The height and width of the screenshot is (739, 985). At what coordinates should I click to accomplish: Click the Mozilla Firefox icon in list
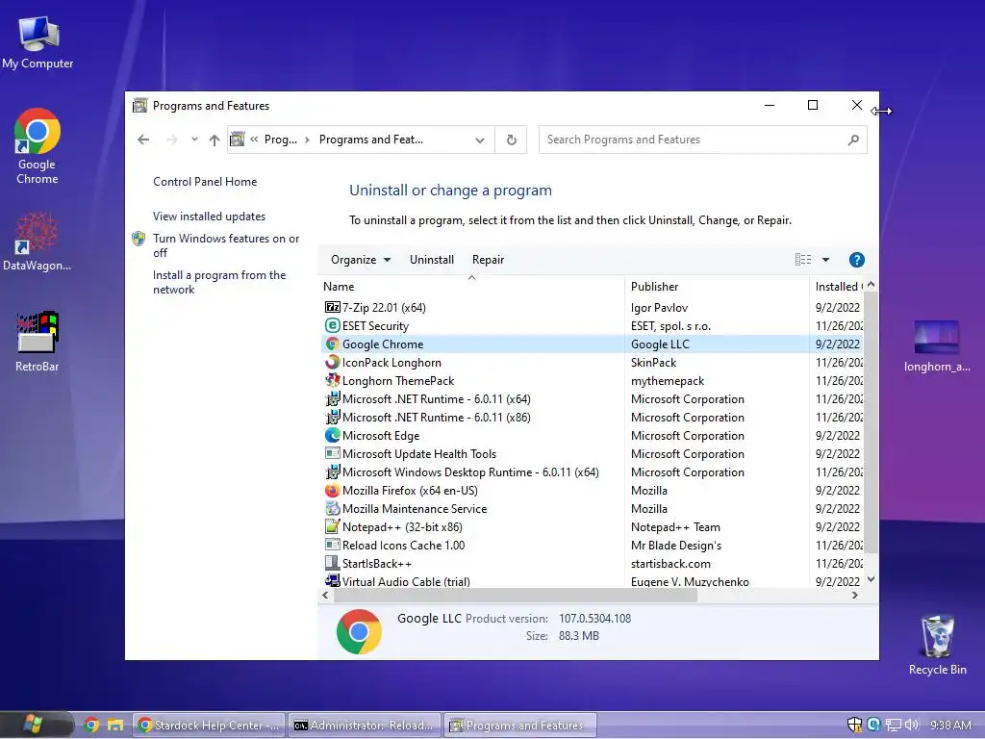(x=332, y=490)
